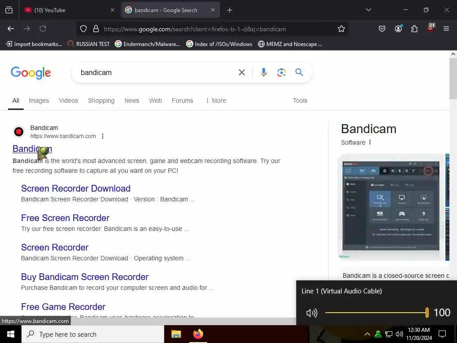The width and height of the screenshot is (457, 343).
Task: Open the search Tools options
Action: 300,100
